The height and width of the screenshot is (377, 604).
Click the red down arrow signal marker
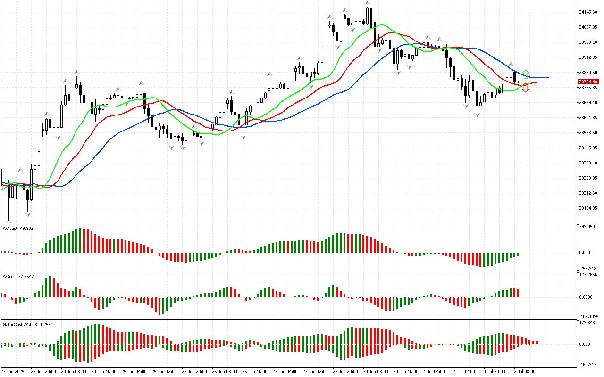[525, 88]
